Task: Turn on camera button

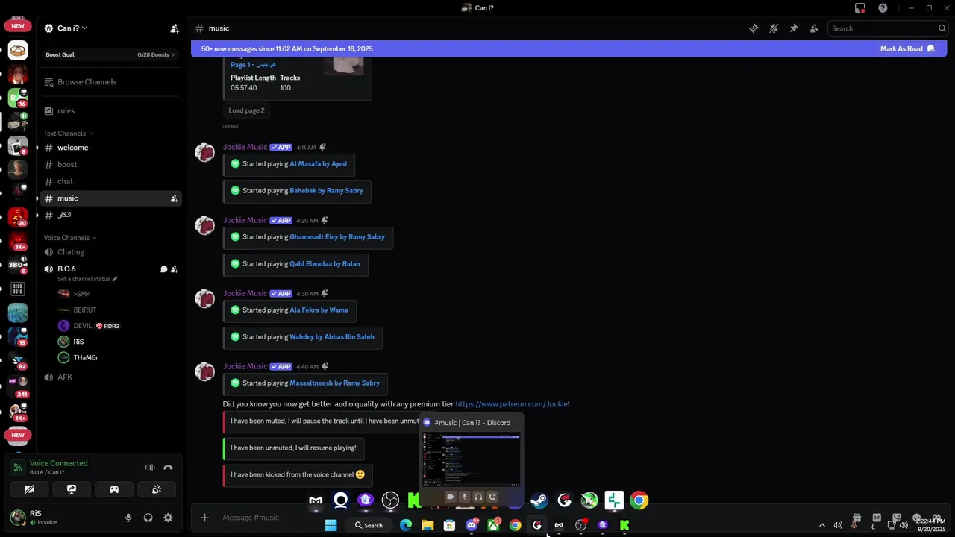Action: (29, 489)
